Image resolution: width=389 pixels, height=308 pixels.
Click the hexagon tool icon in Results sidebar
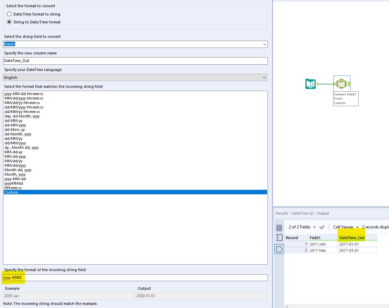click(279, 249)
